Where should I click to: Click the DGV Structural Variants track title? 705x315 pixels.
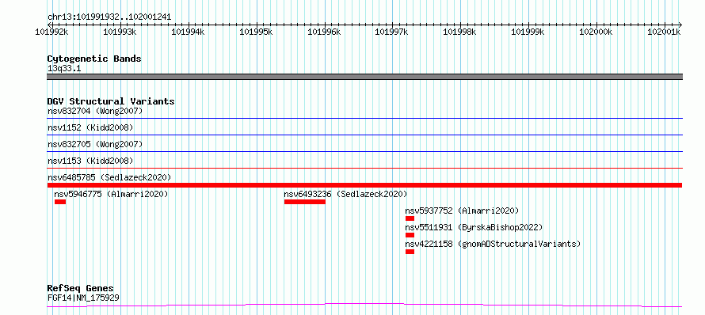111,101
